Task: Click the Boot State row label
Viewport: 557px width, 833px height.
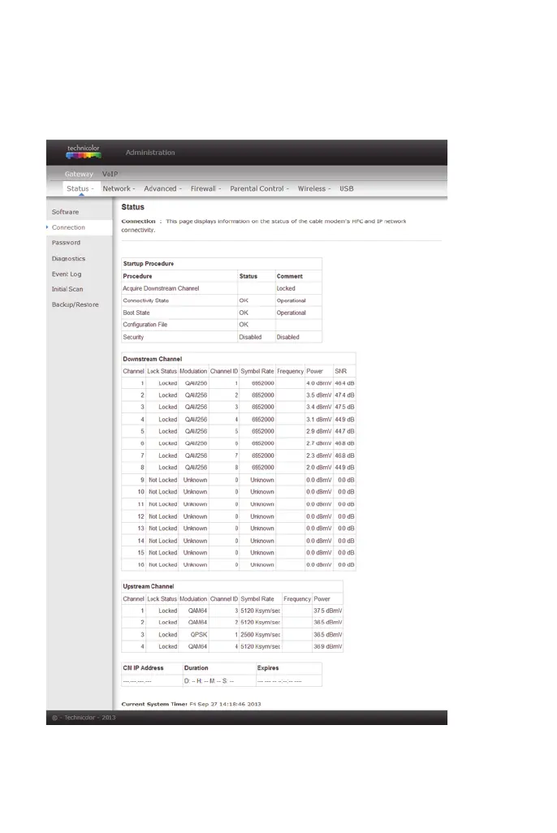Action: click(x=136, y=313)
